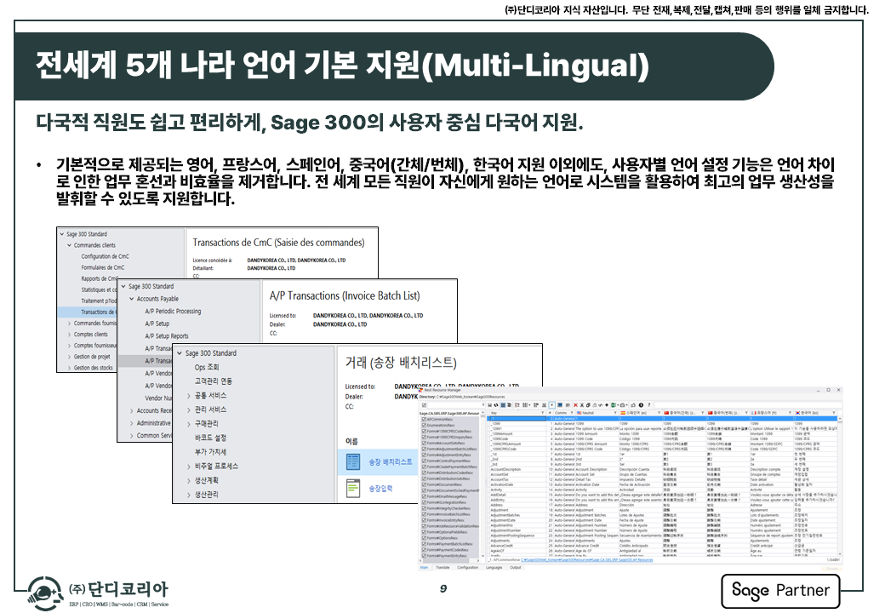Open the 송장 배치리스트 link

(x=390, y=461)
